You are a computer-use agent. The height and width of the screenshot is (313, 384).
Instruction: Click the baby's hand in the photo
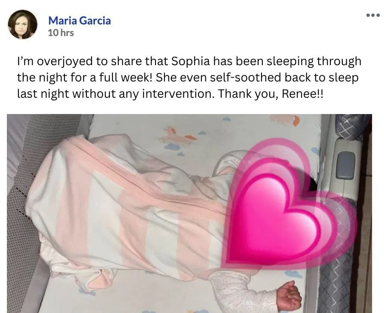click(289, 296)
